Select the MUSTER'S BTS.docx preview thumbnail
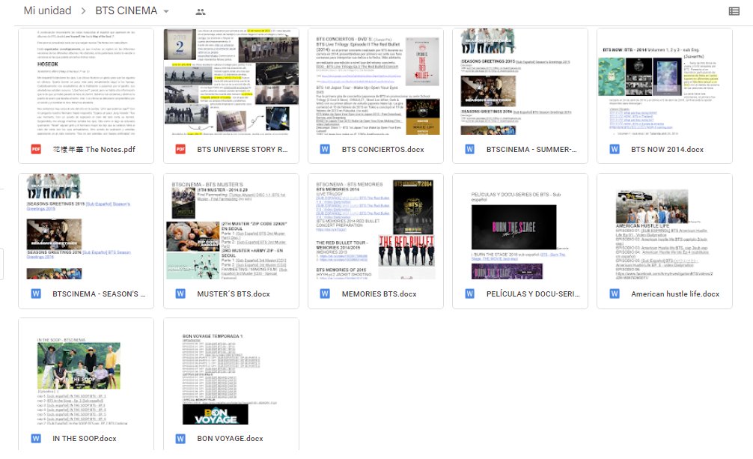Viewport: 753px width, 459px height. [x=231, y=226]
